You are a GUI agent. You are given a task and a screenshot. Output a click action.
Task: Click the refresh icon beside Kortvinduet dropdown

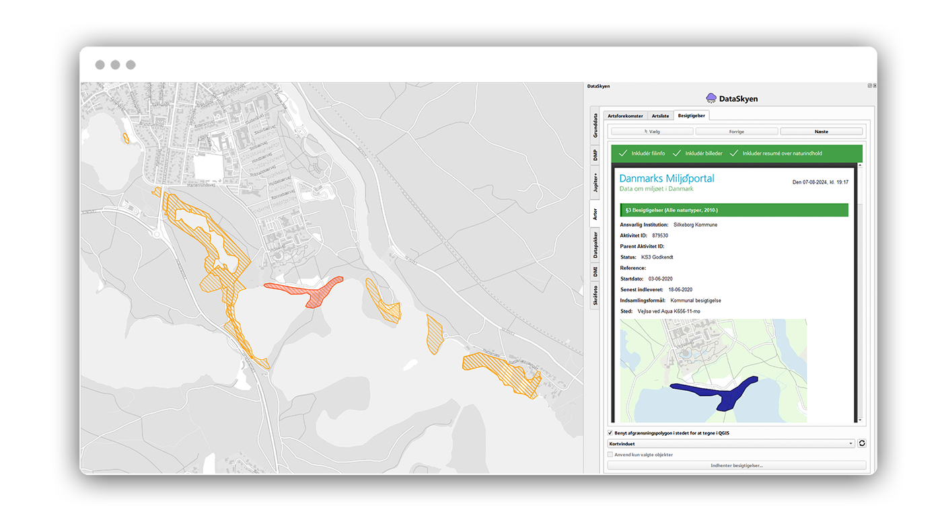tap(862, 444)
